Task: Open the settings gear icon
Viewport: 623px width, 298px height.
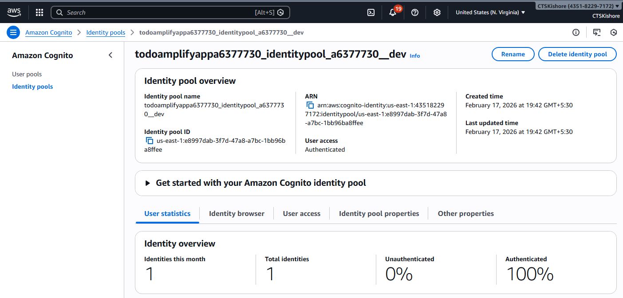Action: point(437,12)
